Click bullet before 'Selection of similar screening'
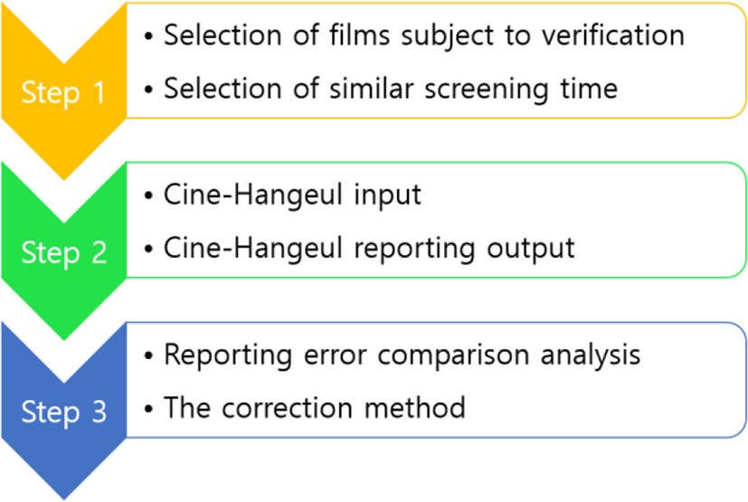 (149, 90)
